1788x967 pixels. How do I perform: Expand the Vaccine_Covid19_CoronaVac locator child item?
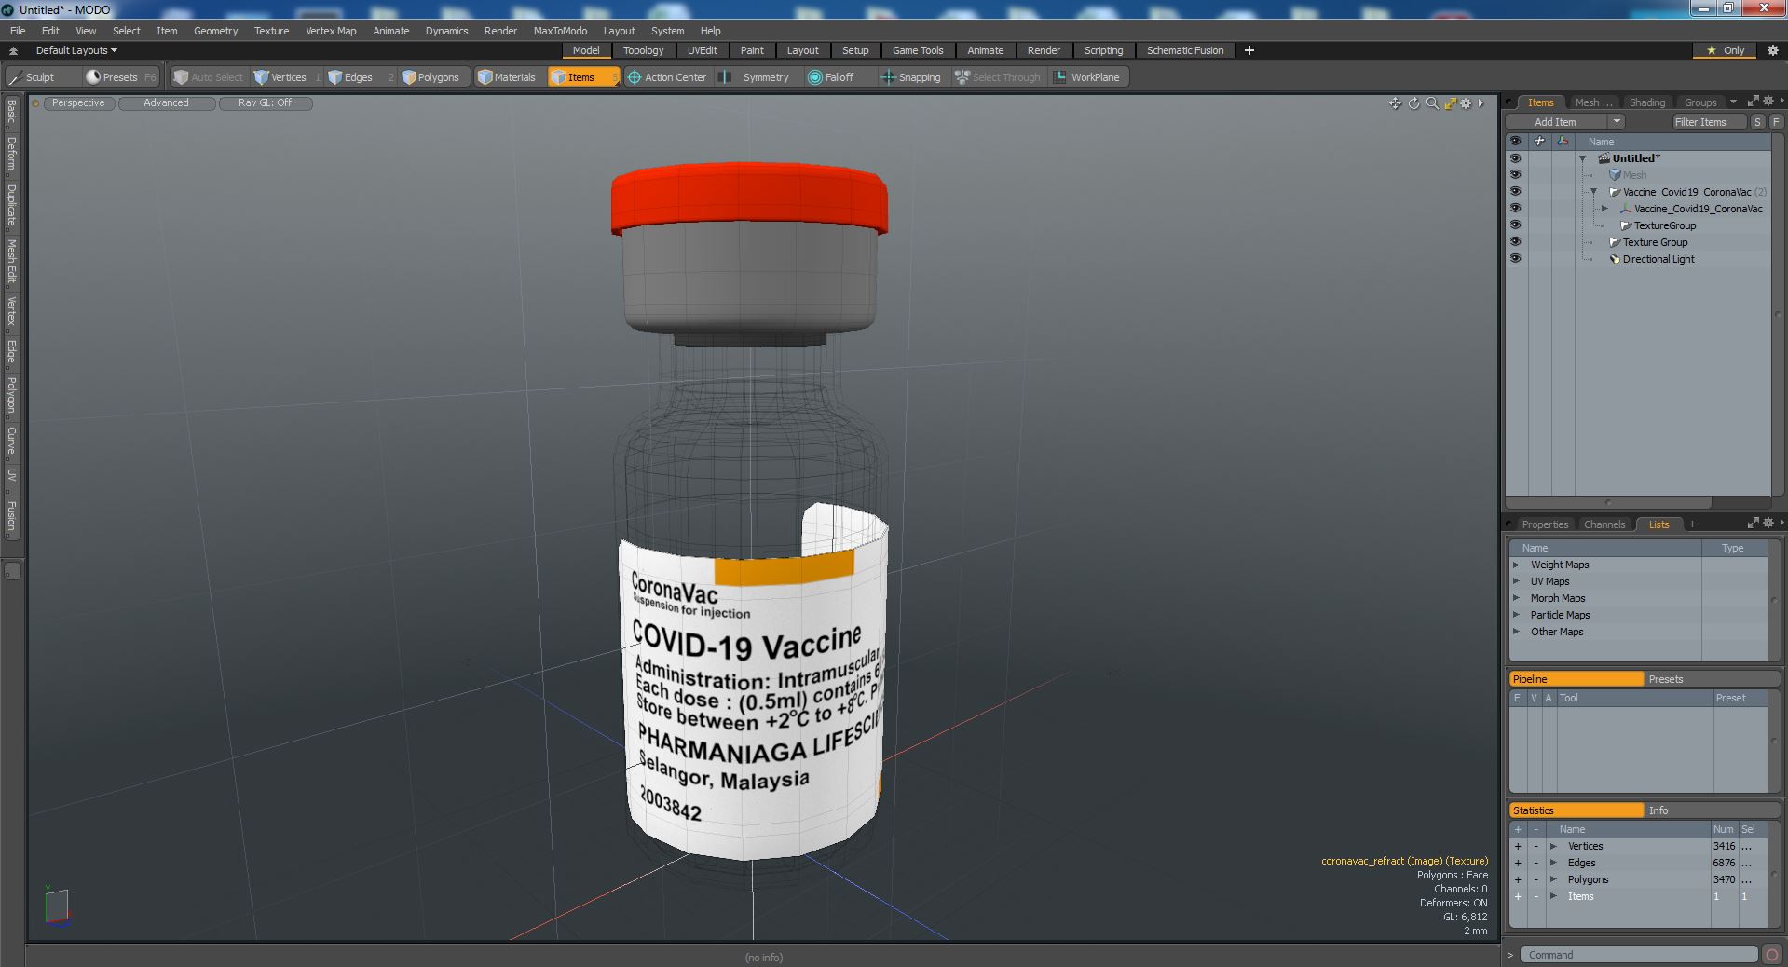[1604, 209]
